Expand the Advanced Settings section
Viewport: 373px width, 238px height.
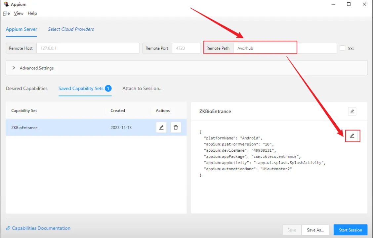click(x=14, y=68)
